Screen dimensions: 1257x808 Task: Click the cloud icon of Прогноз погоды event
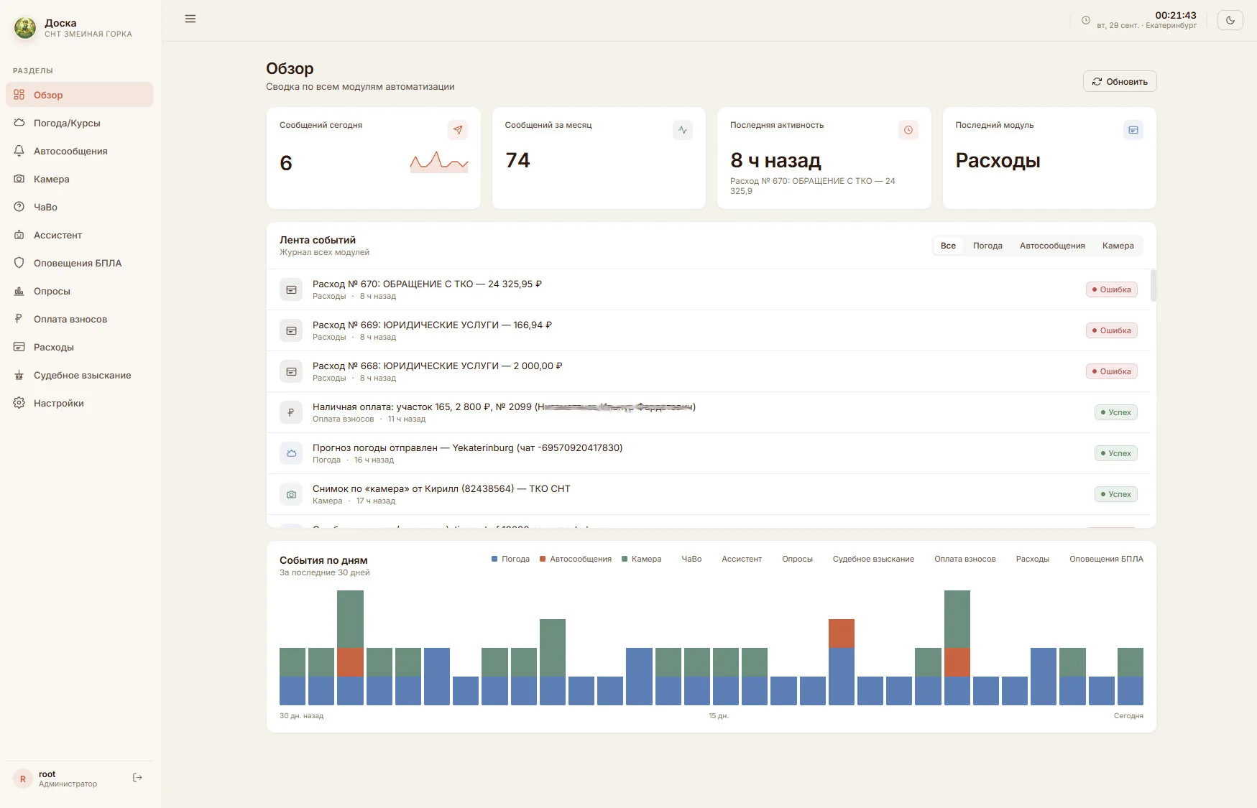pos(291,453)
